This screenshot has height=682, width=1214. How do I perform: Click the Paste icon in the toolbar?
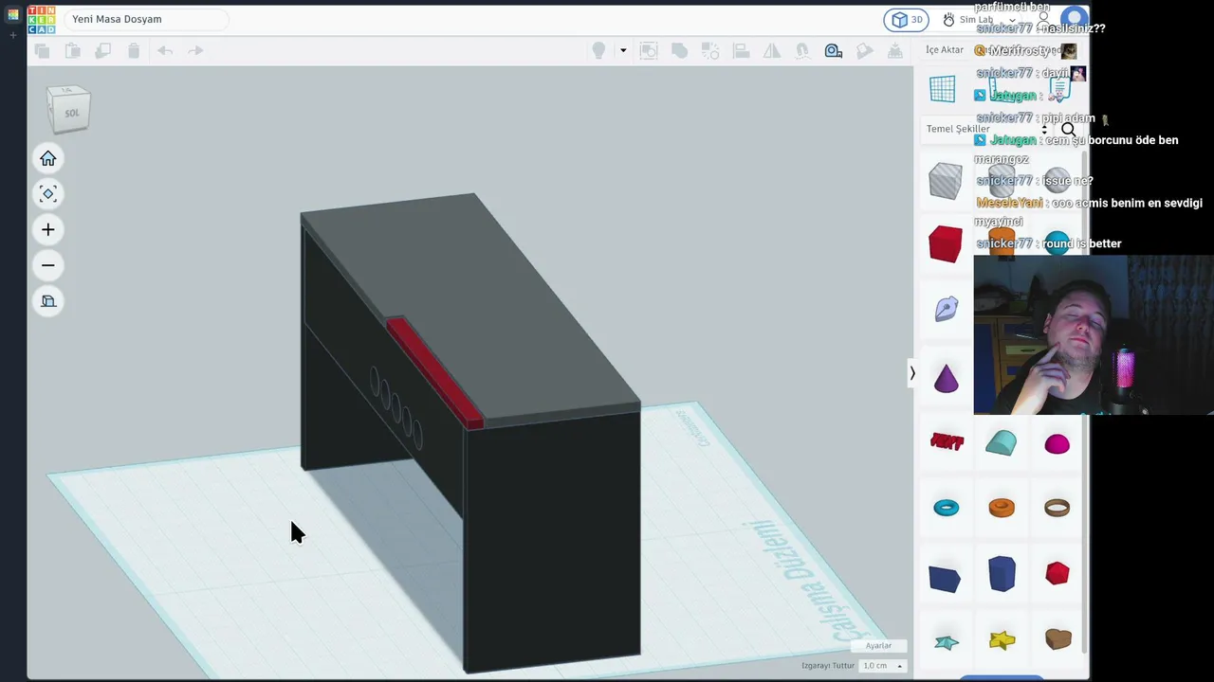(x=72, y=51)
